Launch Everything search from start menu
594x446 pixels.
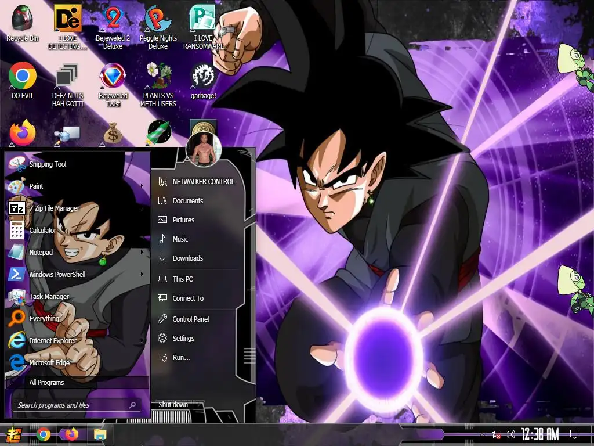(77, 319)
